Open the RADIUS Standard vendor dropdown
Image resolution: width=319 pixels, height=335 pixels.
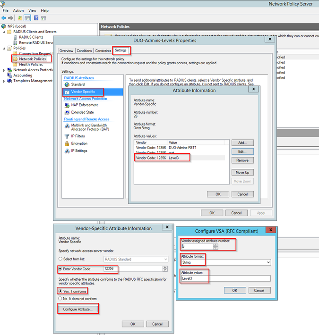[136, 259]
